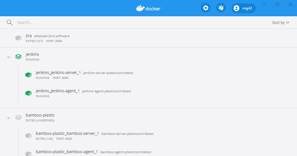Click bamboo-plastic_bamboo-server_1 container icon

pos(28,136)
